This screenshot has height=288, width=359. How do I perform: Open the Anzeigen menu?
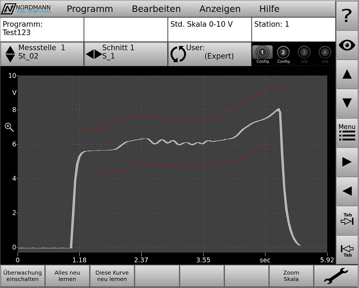tap(220, 9)
